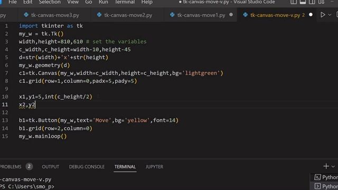The height and width of the screenshot is (190, 338).
Task: Switch to the DEBUG CONSOLE panel tab
Action: tap(87, 167)
